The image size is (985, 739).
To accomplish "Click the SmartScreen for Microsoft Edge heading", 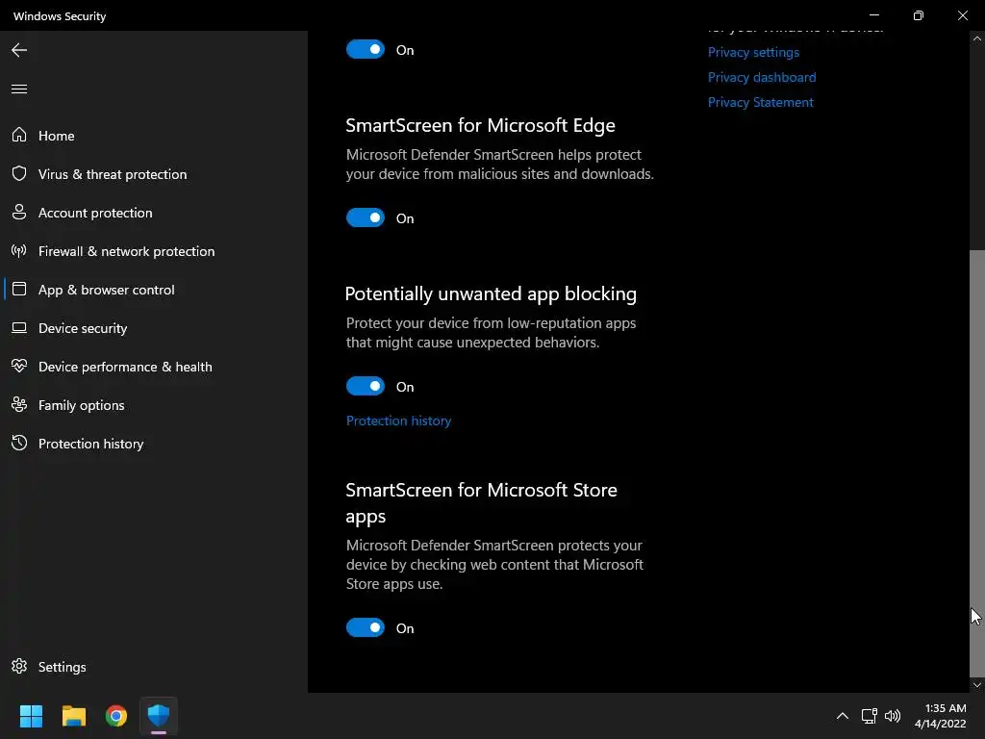I will click(480, 125).
